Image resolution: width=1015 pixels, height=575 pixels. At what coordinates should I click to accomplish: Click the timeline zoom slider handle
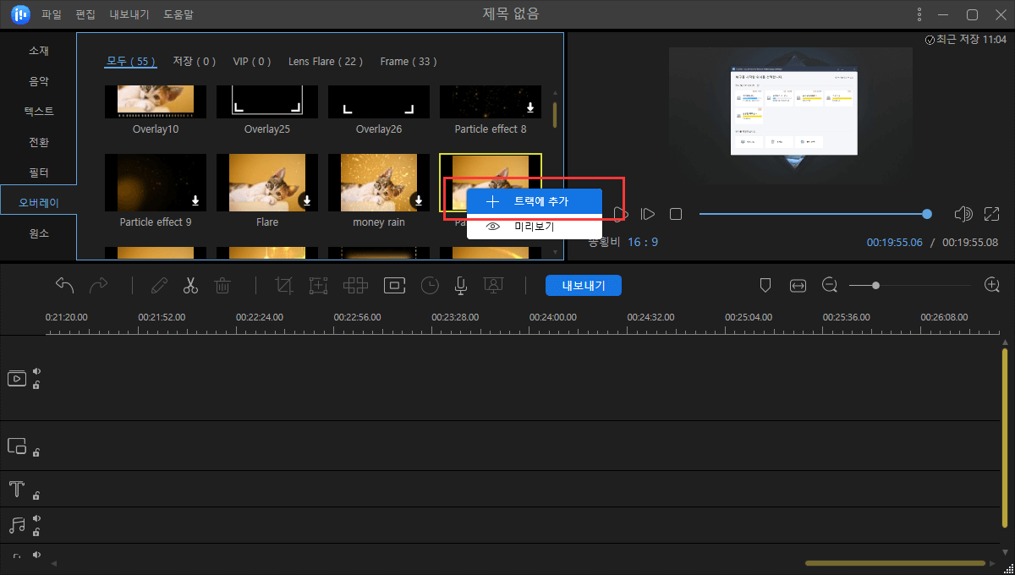pos(875,286)
